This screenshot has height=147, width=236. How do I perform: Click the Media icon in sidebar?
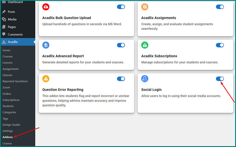[x=4, y=19]
